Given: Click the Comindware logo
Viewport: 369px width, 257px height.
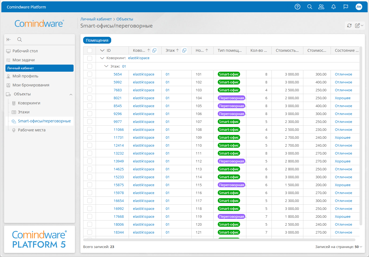Looking at the screenshot, I should point(39,23).
